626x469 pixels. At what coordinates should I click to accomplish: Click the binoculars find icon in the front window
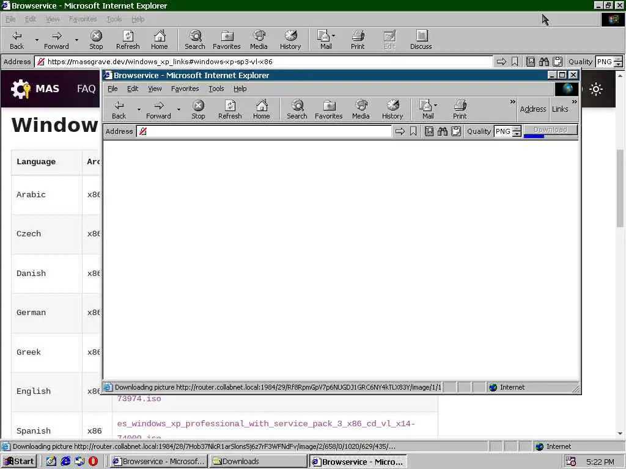point(443,131)
